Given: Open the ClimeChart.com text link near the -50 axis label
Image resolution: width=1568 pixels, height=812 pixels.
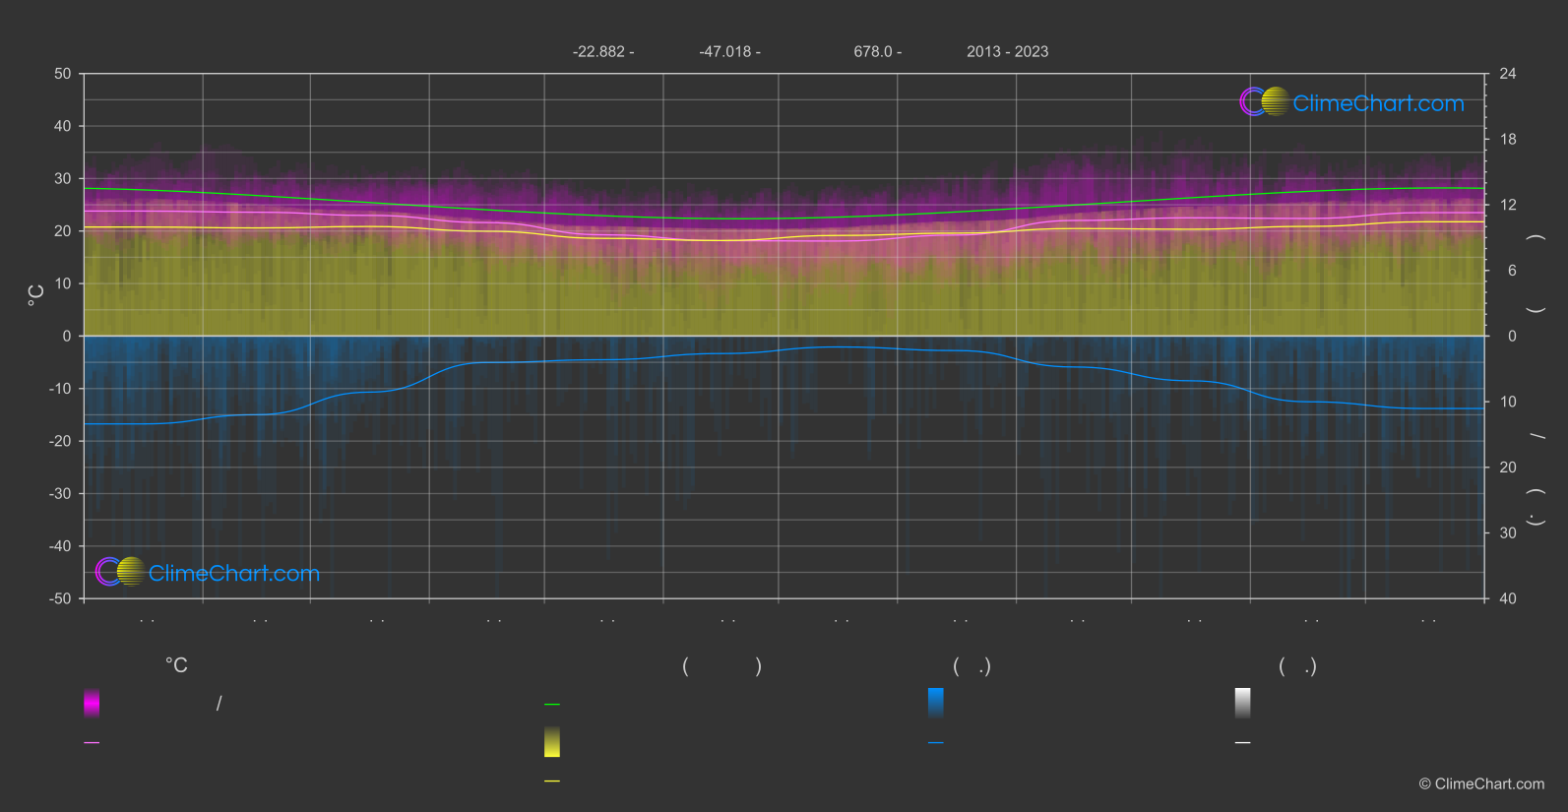Looking at the screenshot, I should [x=234, y=573].
